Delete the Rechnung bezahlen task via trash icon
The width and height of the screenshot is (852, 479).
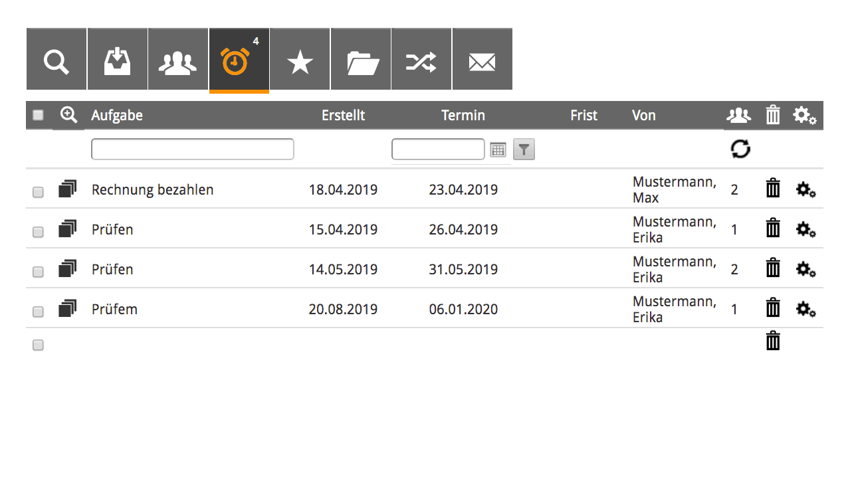click(773, 189)
